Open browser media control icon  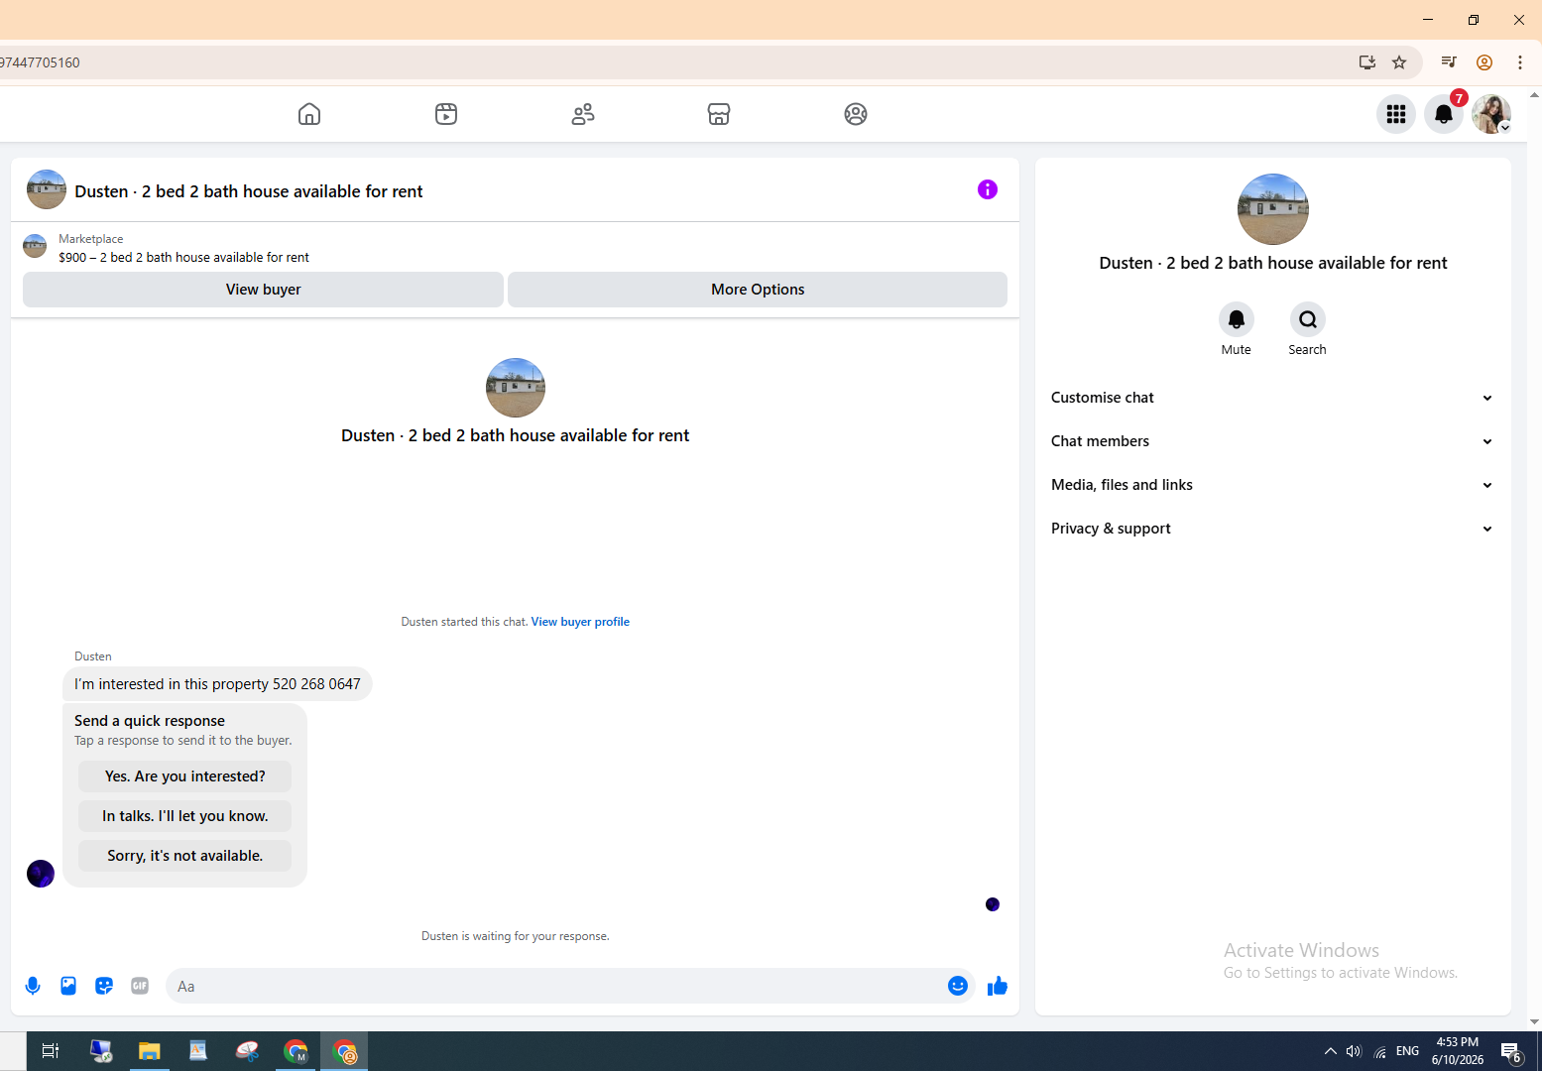click(x=1449, y=62)
